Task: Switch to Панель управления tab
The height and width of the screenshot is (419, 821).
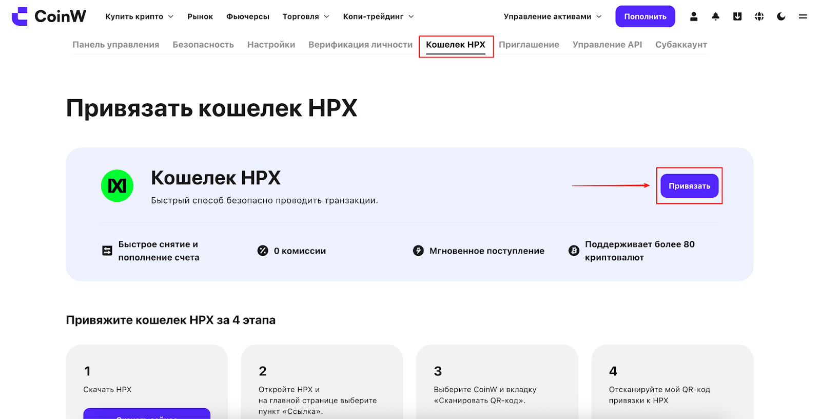Action: coord(116,45)
